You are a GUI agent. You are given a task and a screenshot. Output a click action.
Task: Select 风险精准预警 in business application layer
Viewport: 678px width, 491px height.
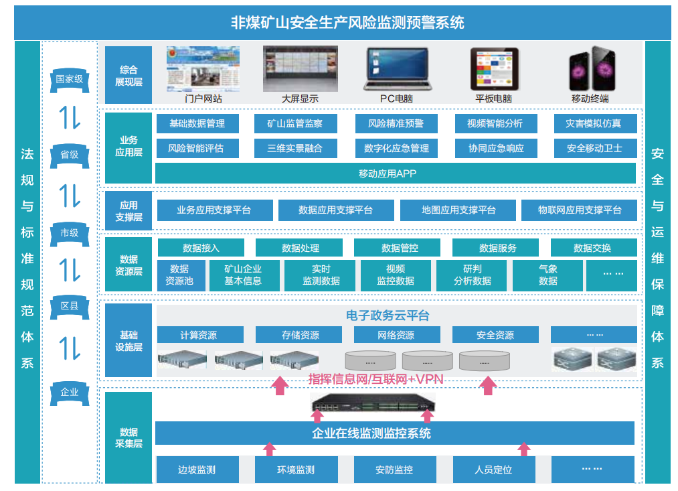coord(396,124)
